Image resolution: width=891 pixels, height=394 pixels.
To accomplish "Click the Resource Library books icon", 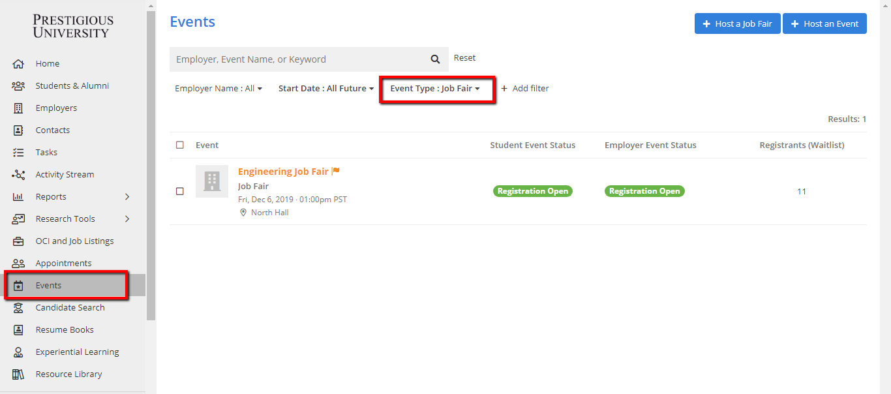I will click(x=18, y=374).
